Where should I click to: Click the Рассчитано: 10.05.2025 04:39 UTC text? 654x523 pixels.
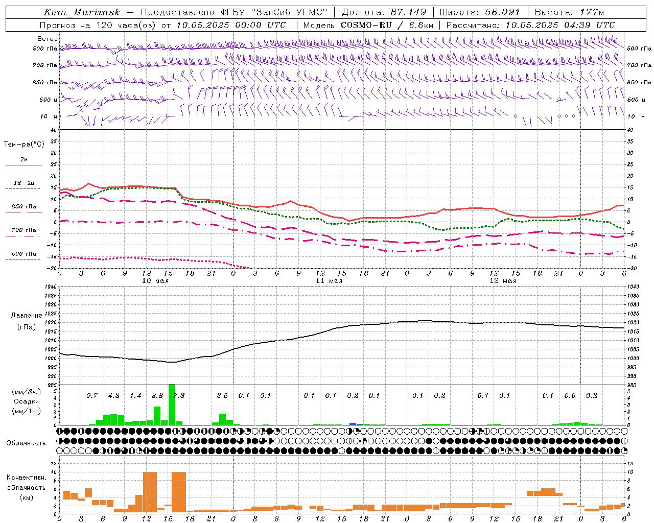(530, 25)
